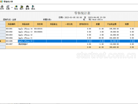Click amount value 24,000.00
The image size is (138, 104).
click(114, 35)
